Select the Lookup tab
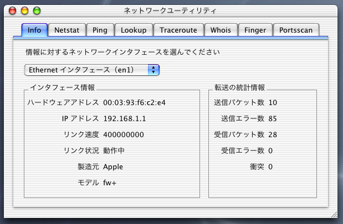Screen dimensions: 343x224 134,30
